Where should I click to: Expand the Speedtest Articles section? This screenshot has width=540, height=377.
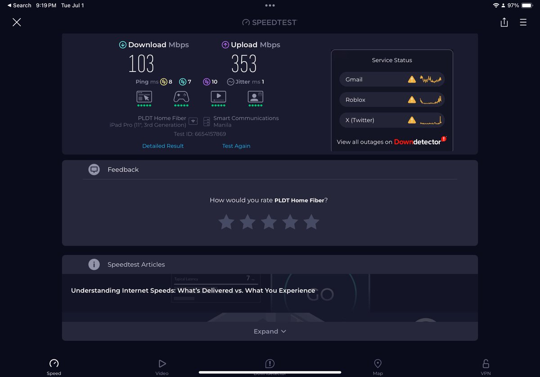click(270, 331)
